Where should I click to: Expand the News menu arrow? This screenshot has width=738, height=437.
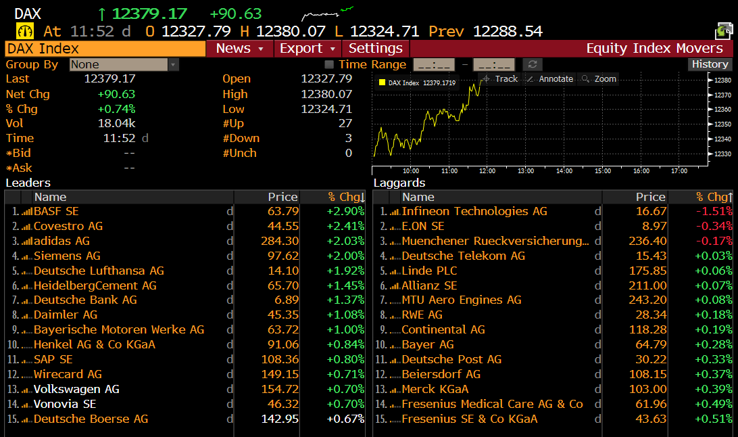tap(261, 49)
